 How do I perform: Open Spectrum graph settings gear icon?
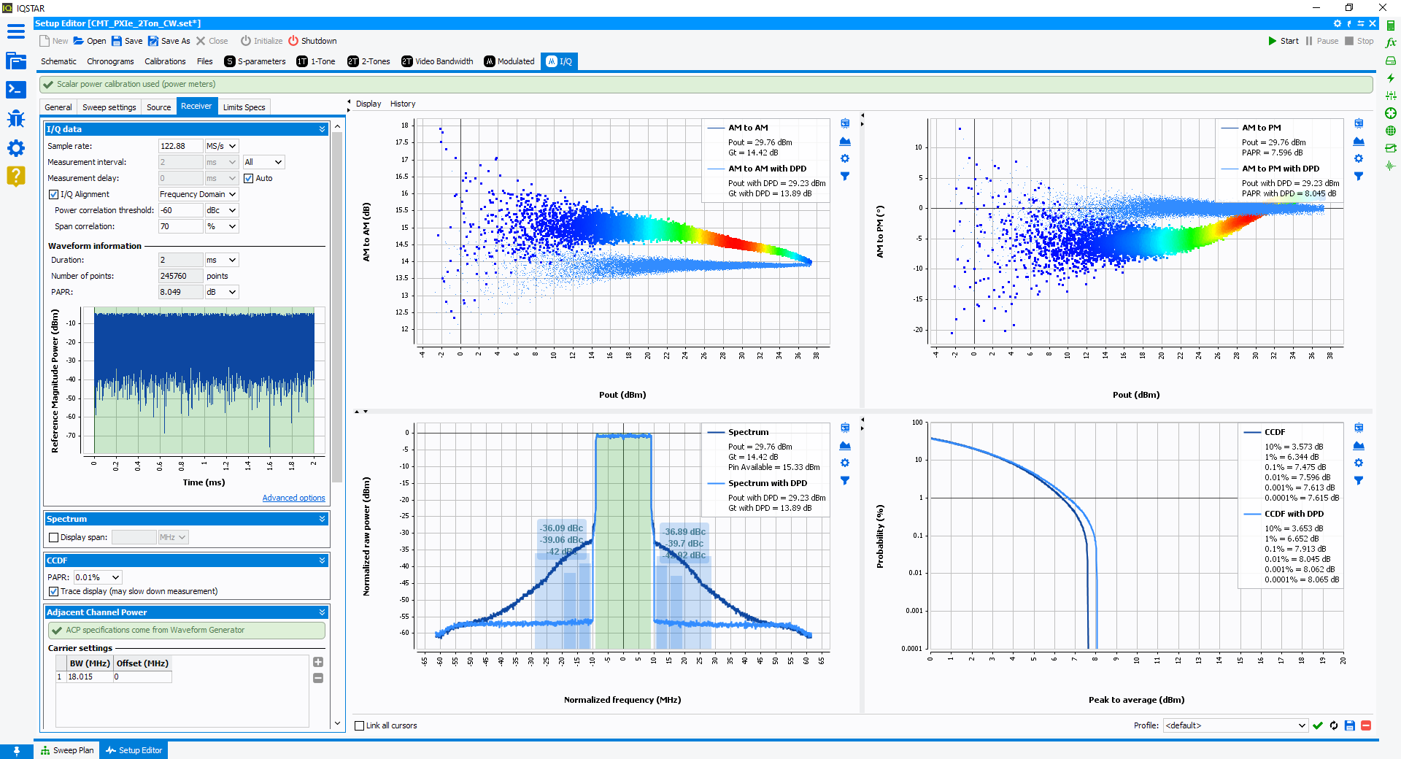click(845, 463)
